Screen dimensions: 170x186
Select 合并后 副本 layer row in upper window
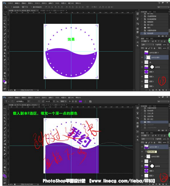156,57
